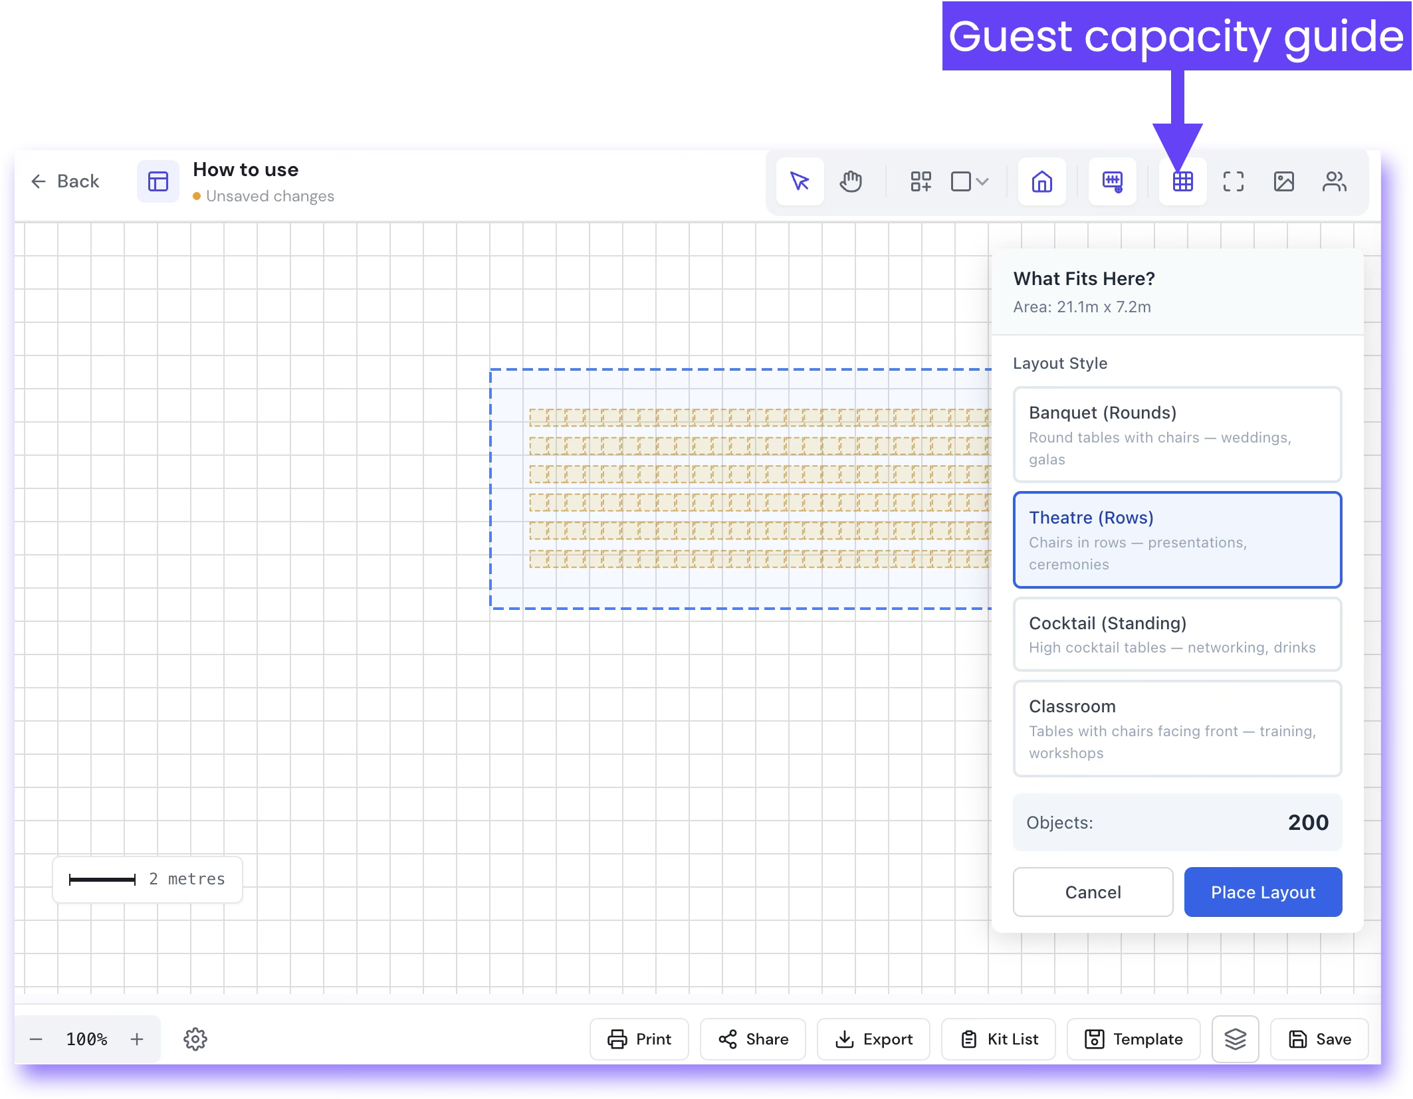Click the How to use title
Screen dimensions: 1413x1099
coord(246,169)
